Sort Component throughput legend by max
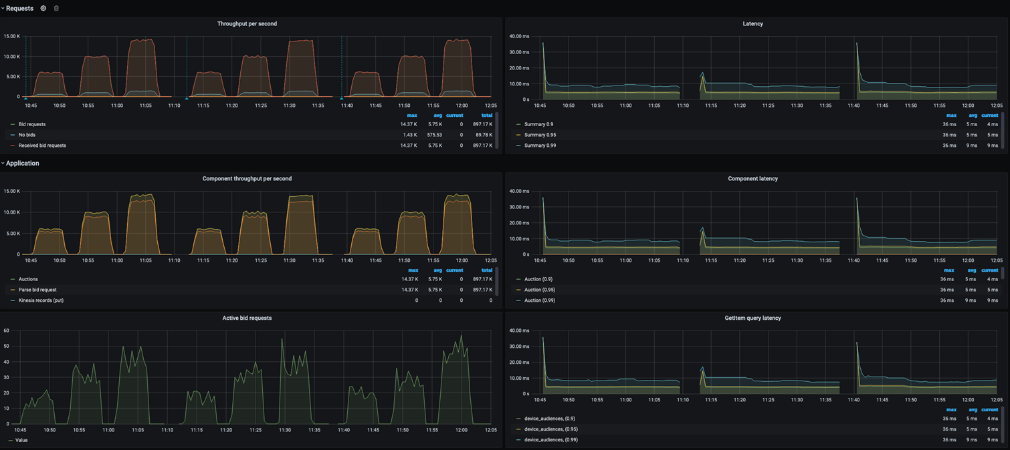Image resolution: width=1010 pixels, height=450 pixels. 412,270
